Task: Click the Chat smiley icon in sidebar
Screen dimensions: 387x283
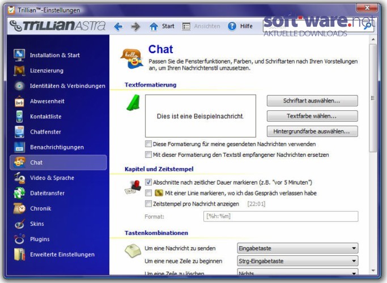Action: click(x=20, y=162)
